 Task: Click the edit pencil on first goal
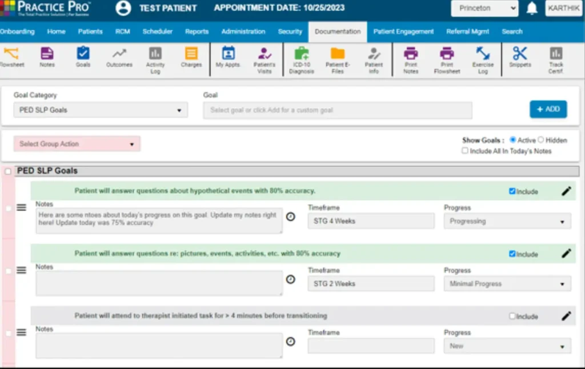[x=566, y=191]
